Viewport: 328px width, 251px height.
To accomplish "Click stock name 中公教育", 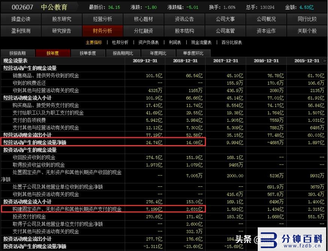I will coord(54,7).
